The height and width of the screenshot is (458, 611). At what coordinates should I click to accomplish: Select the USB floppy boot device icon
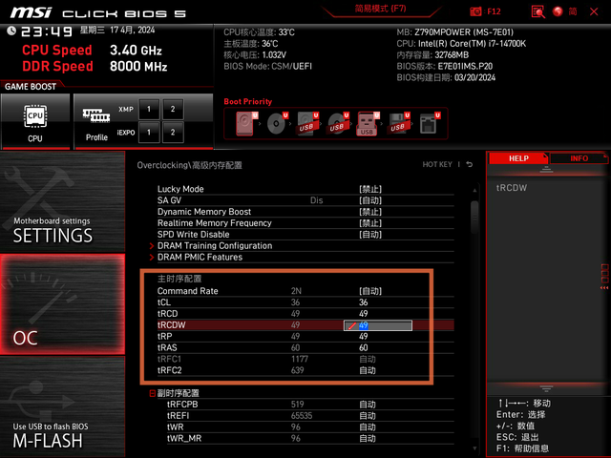point(398,123)
